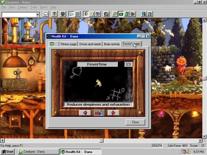Switch to the Fitness page tab
Image resolution: width=207 pixels, height=155 pixels.
click(x=68, y=44)
